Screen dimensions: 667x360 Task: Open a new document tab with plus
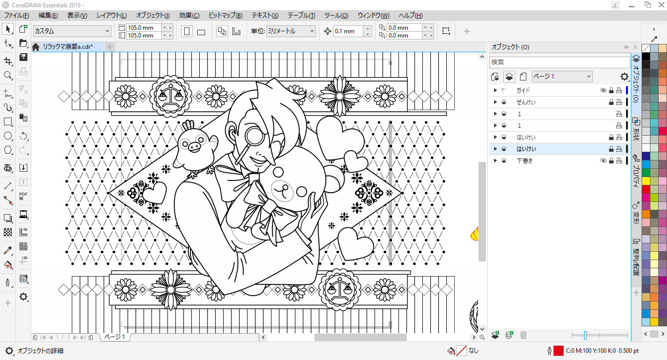point(110,47)
